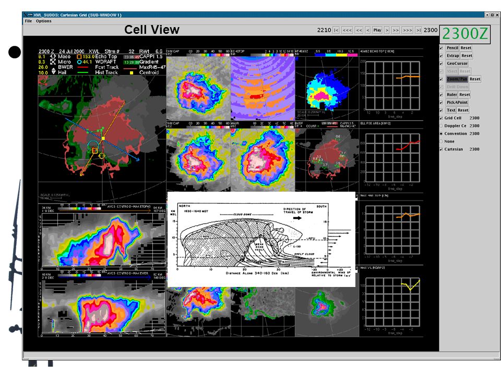501x375 pixels.
Task: Advance fast with >>> button
Action: tap(408, 30)
